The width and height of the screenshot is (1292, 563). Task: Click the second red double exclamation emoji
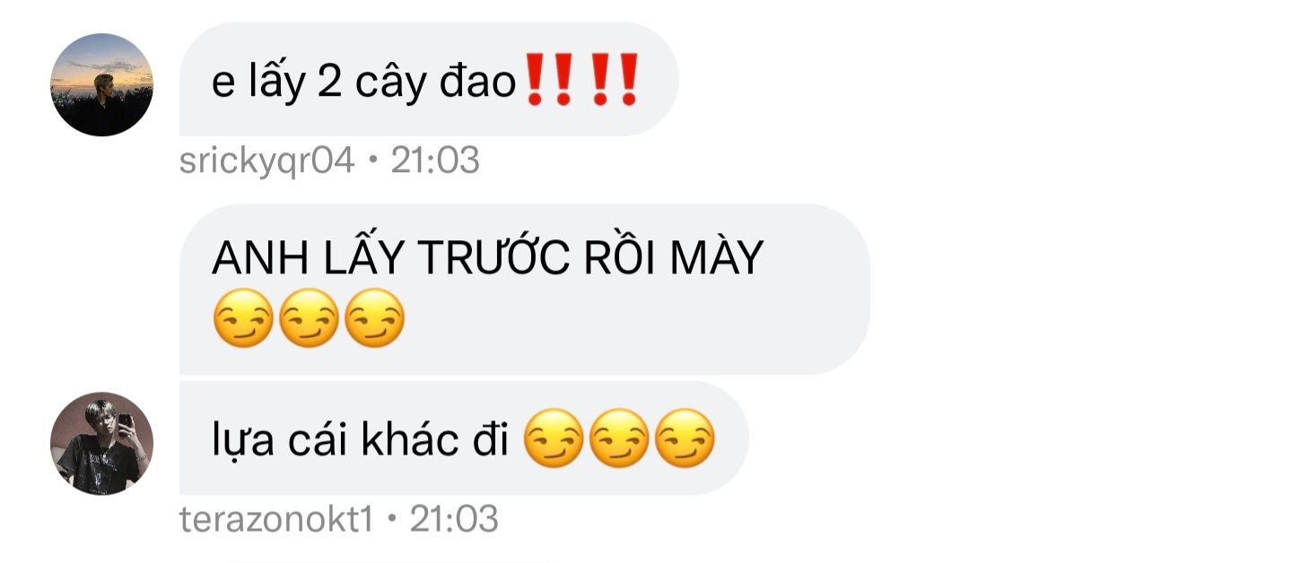[x=614, y=81]
